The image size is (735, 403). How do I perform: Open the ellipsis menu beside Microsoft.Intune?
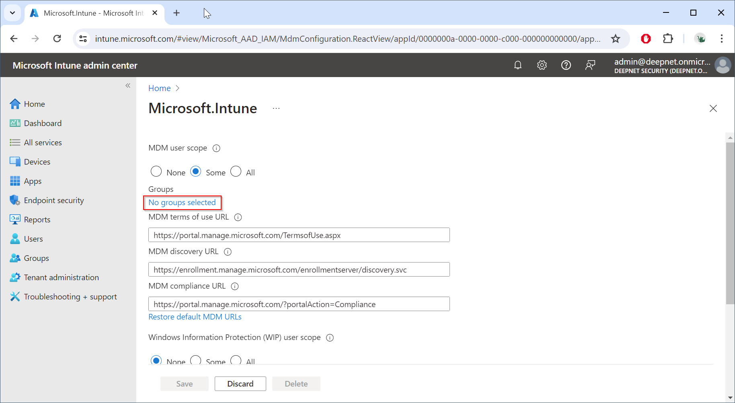coord(276,108)
